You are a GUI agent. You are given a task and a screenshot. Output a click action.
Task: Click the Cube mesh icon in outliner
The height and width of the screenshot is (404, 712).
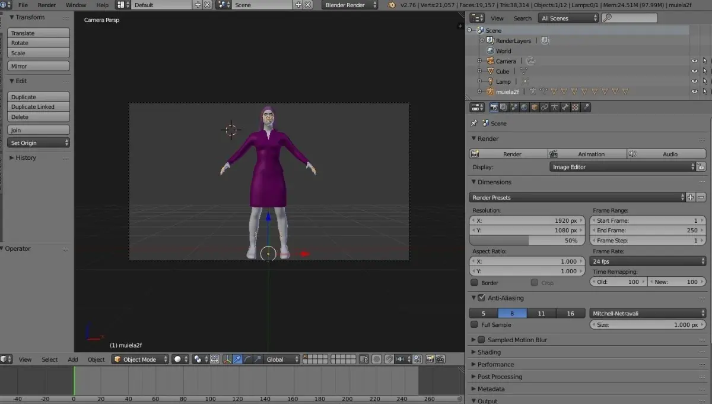point(491,71)
